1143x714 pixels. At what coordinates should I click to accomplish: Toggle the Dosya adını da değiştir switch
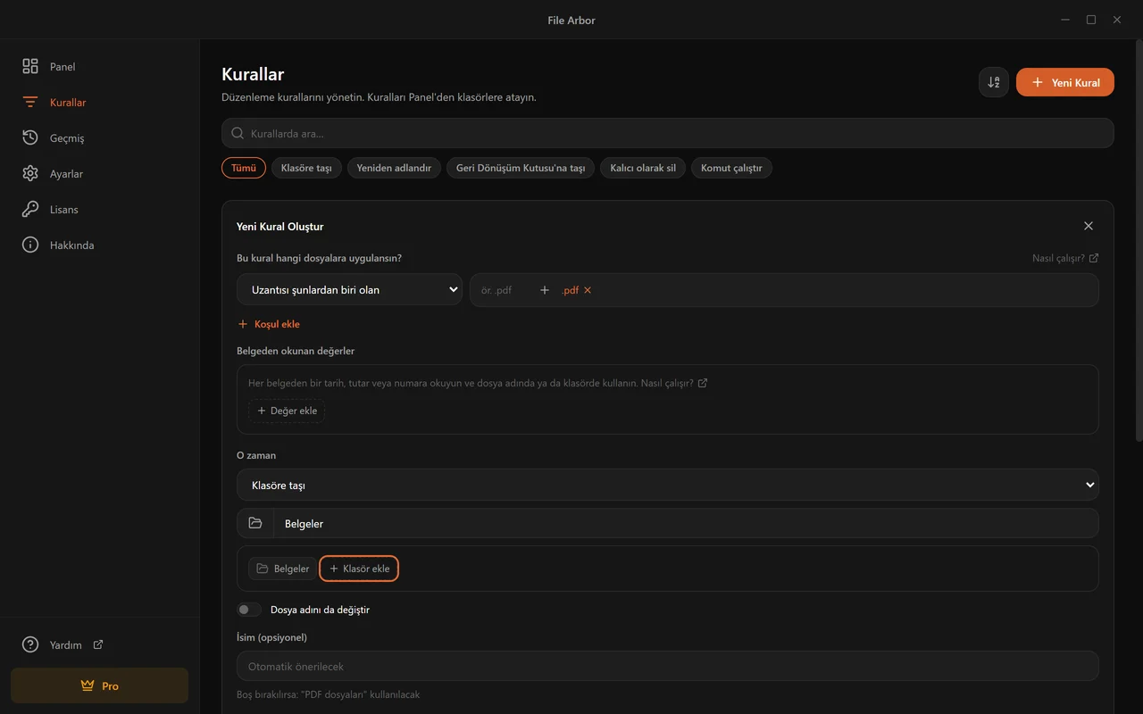coord(249,610)
